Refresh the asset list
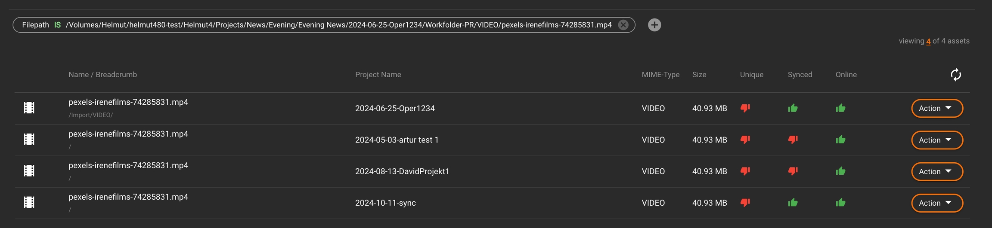Screen dimensions: 992x228 (955, 75)
